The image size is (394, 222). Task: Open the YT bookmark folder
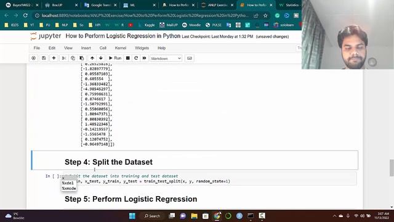point(29,25)
